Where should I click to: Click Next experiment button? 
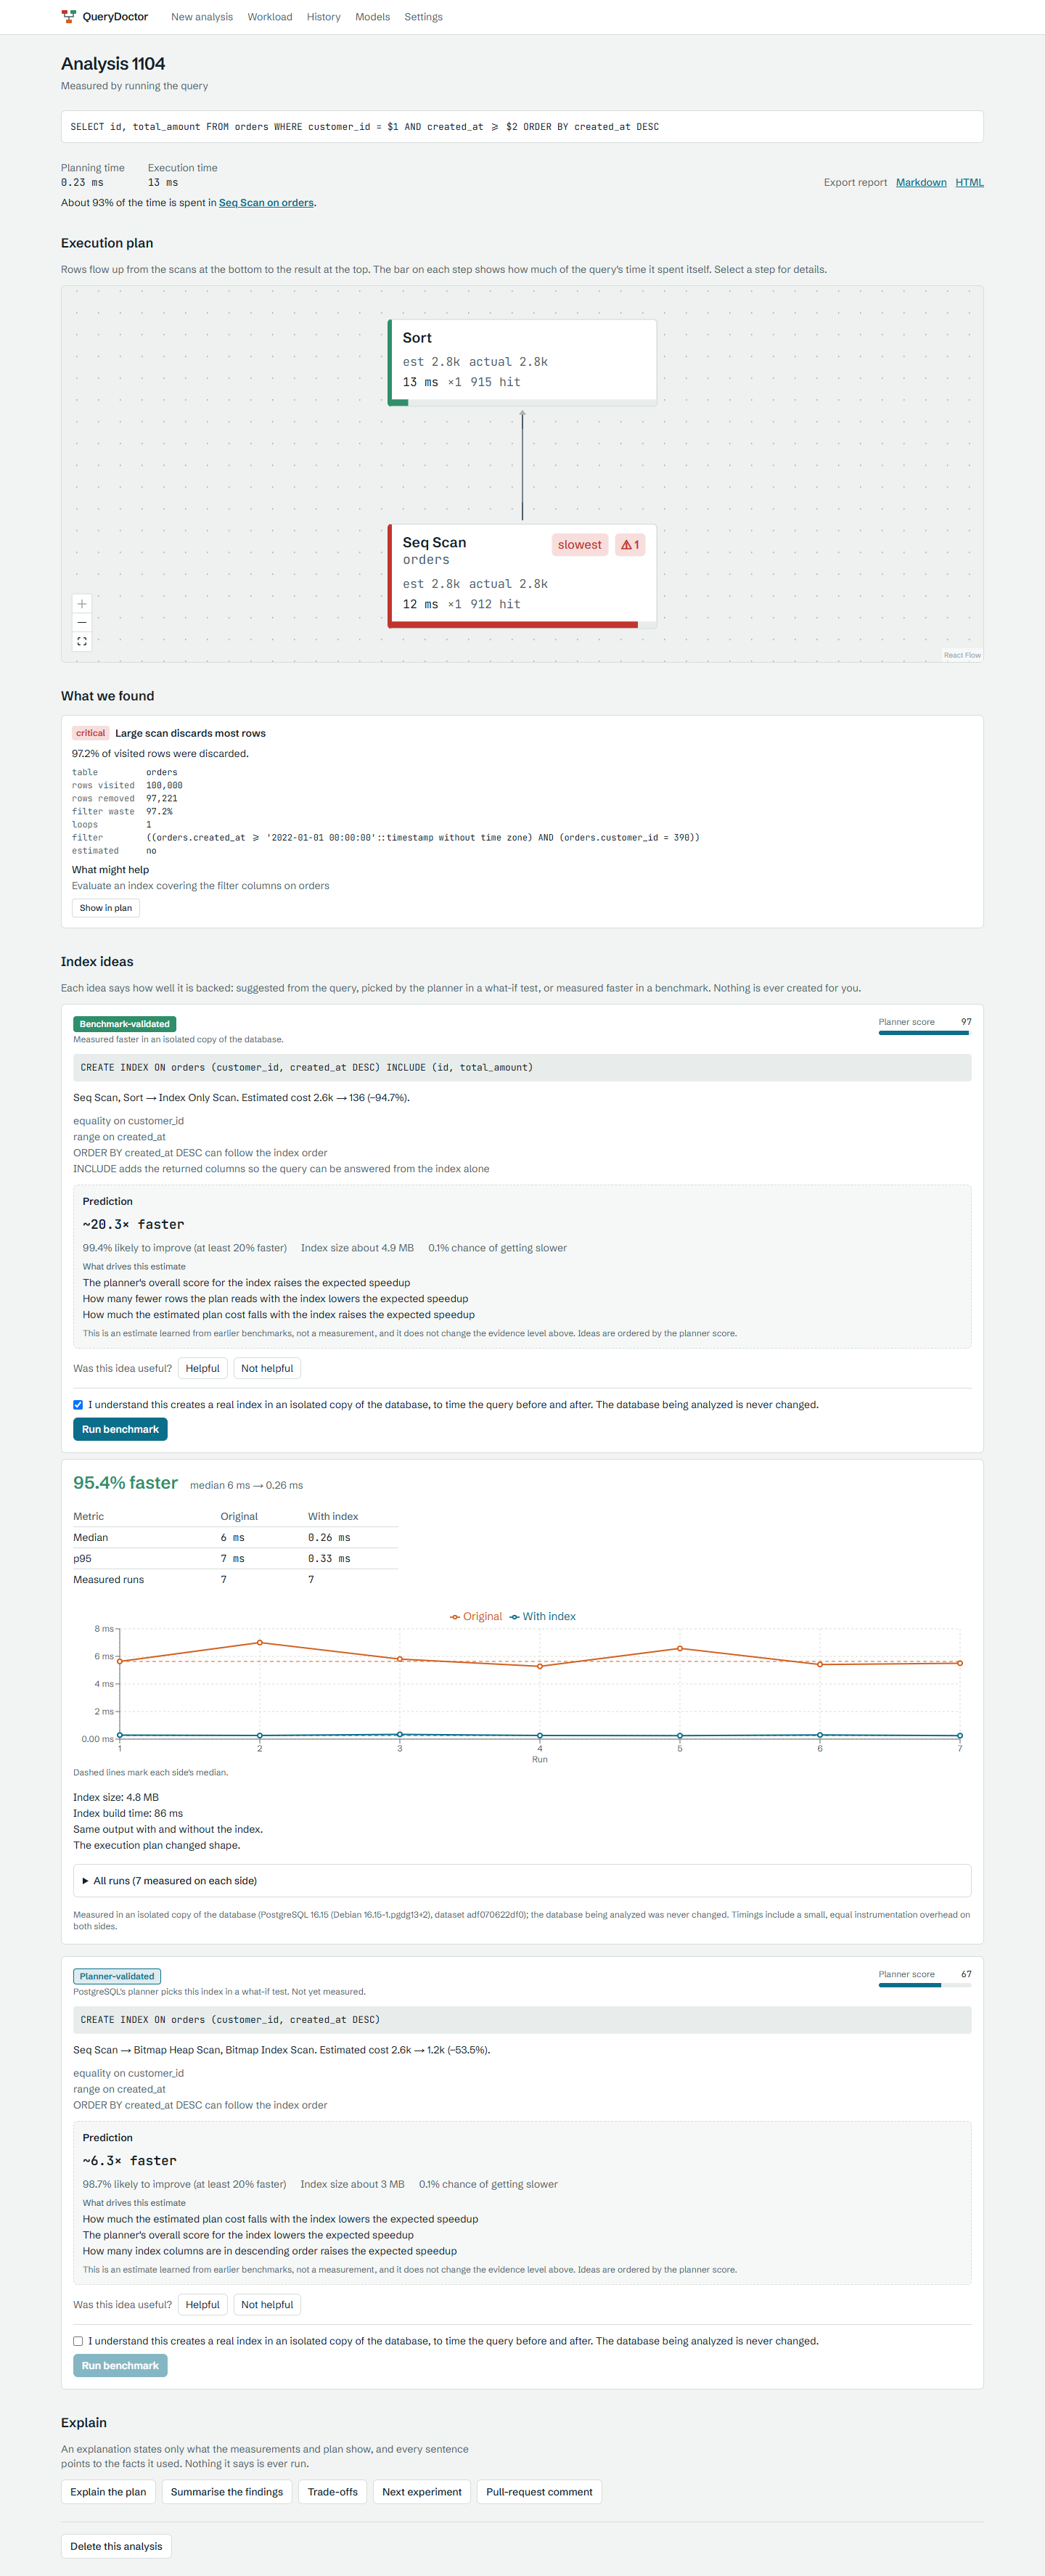click(422, 2492)
